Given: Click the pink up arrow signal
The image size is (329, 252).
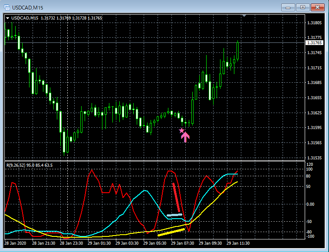Looking at the screenshot, I should 185,137.
